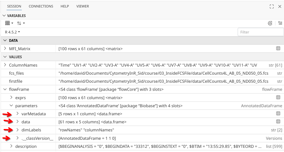Click the collapse all variables icon
Screen dimensions: 284x152
point(280,23)
